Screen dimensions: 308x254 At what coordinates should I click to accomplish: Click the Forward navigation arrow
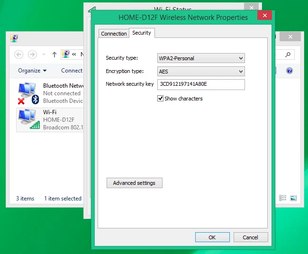(32, 54)
